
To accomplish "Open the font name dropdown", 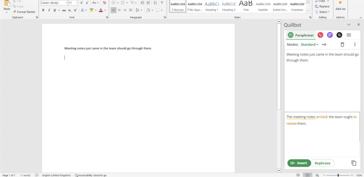I will [66, 3].
